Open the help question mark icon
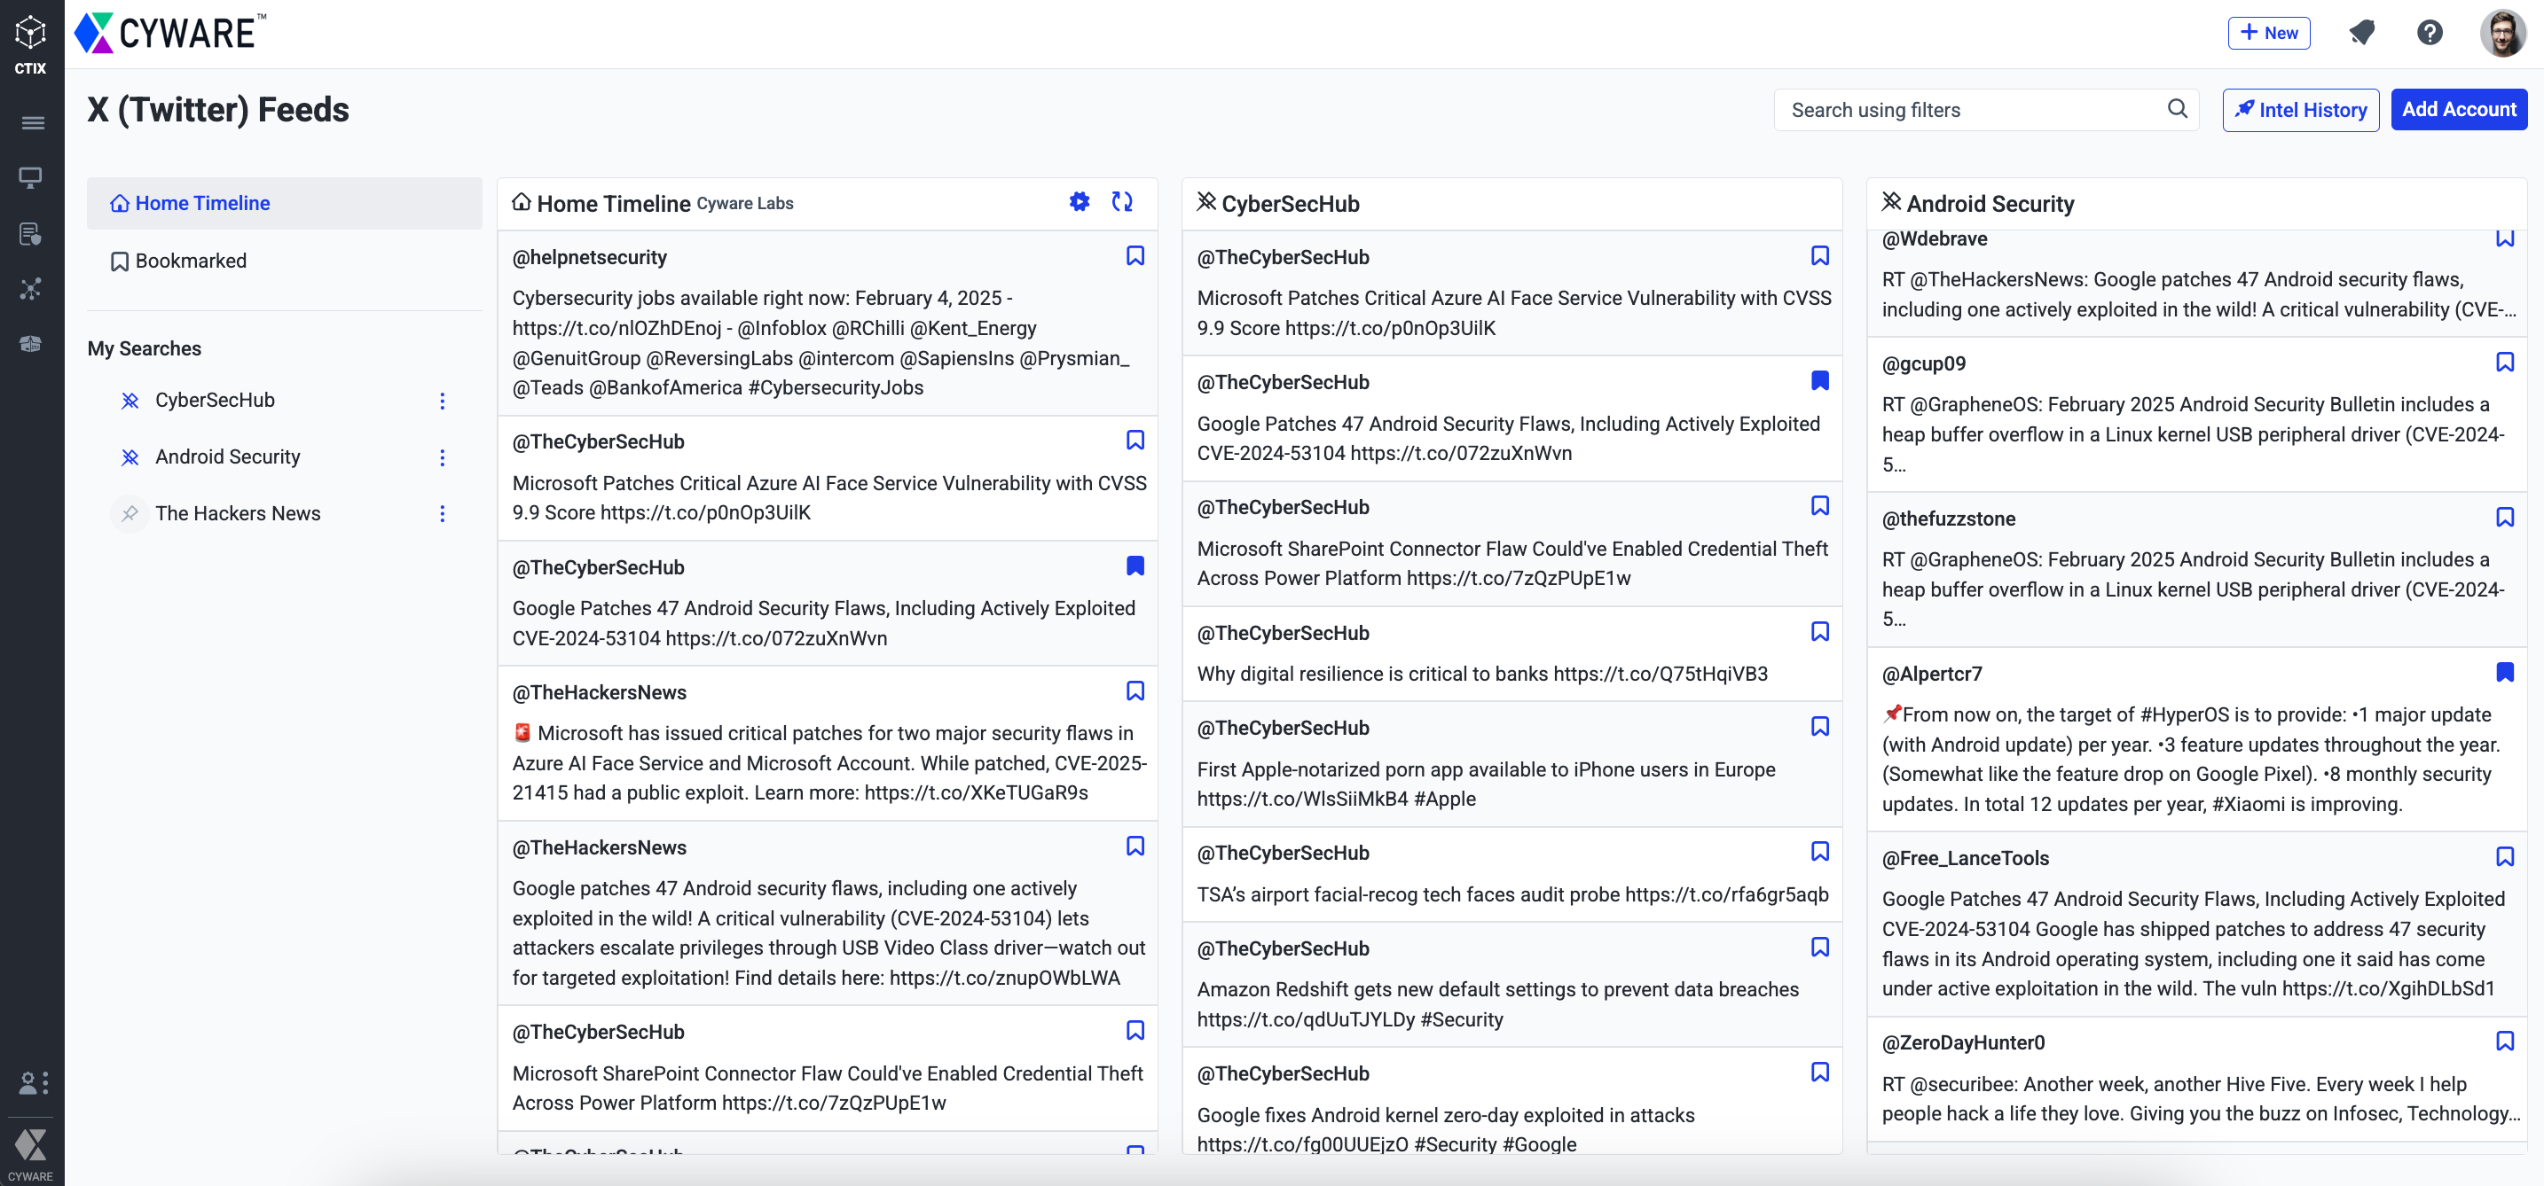The image size is (2544, 1186). click(2430, 33)
